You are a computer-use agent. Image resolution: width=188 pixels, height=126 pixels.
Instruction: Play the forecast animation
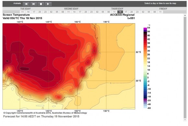(48, 4)
